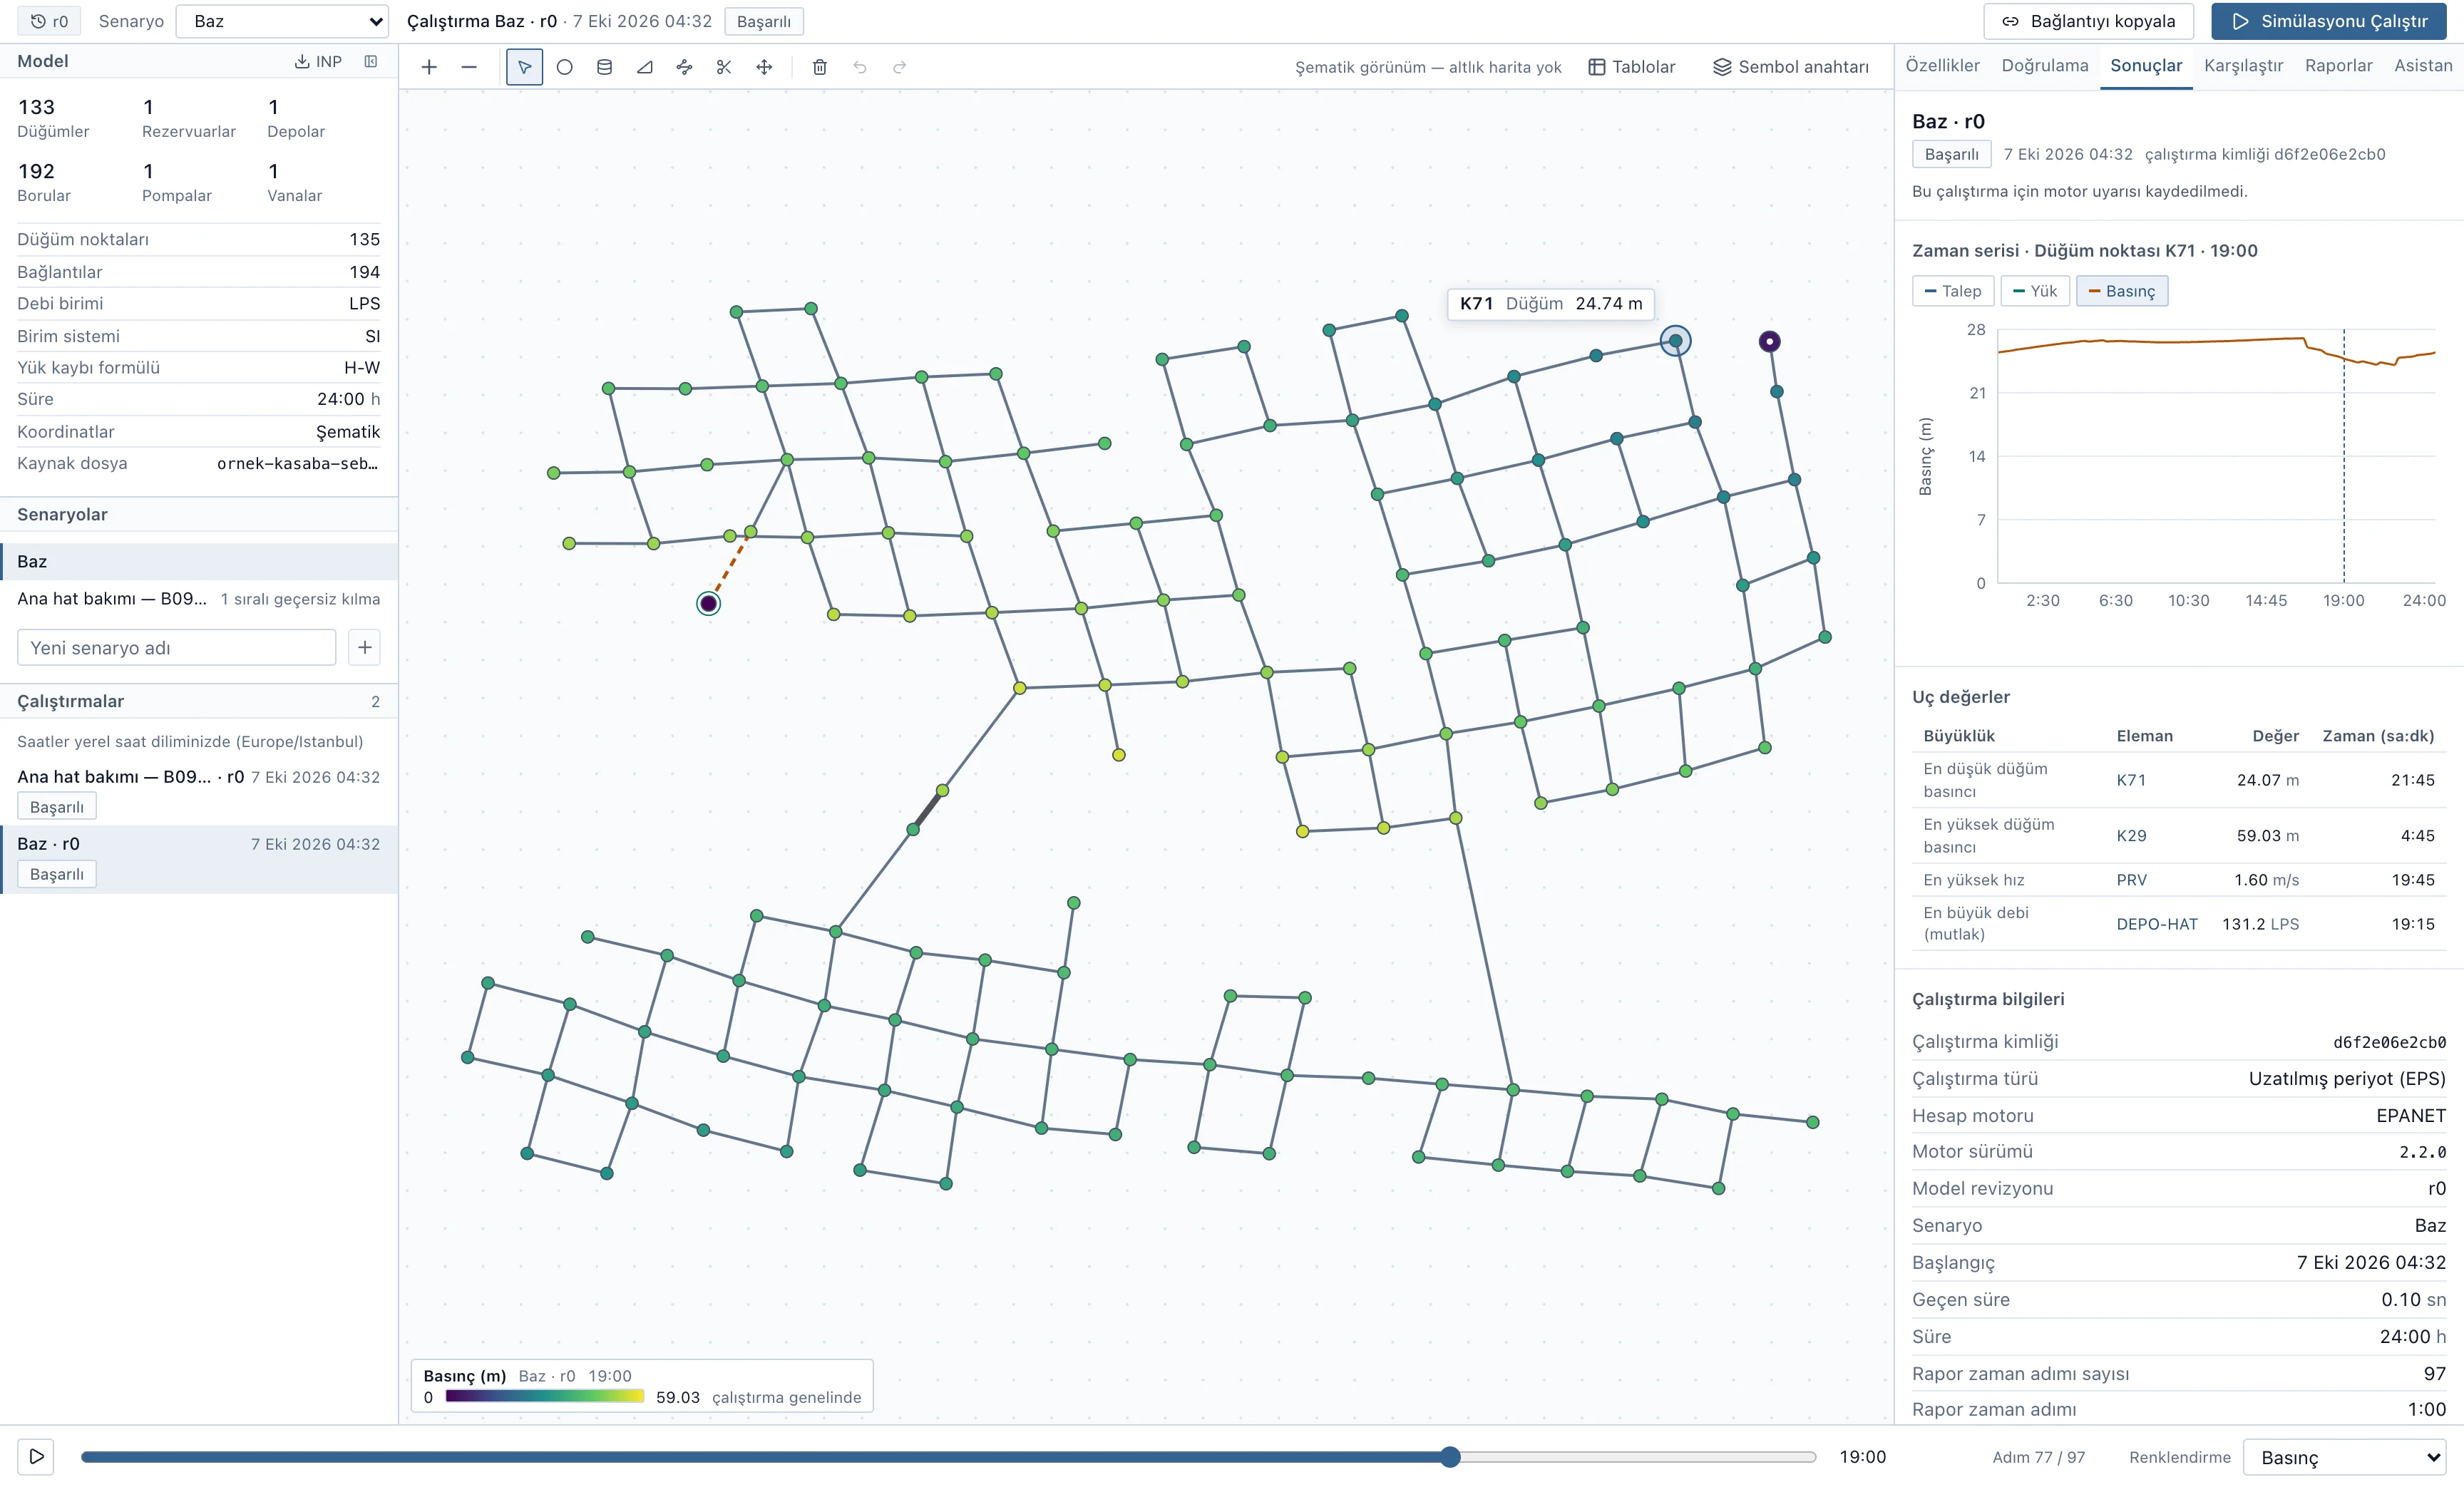The image size is (2464, 1487).
Task: Choose the draw pipe link tool
Action: (x=684, y=67)
